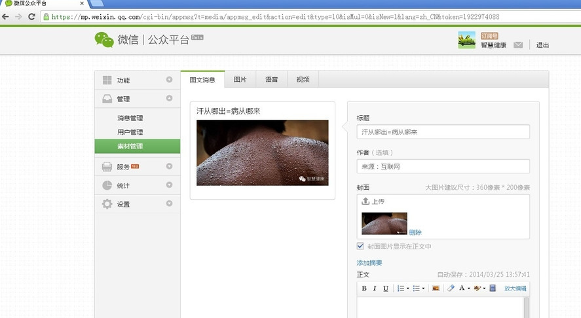Open the account avatar image

point(466,40)
